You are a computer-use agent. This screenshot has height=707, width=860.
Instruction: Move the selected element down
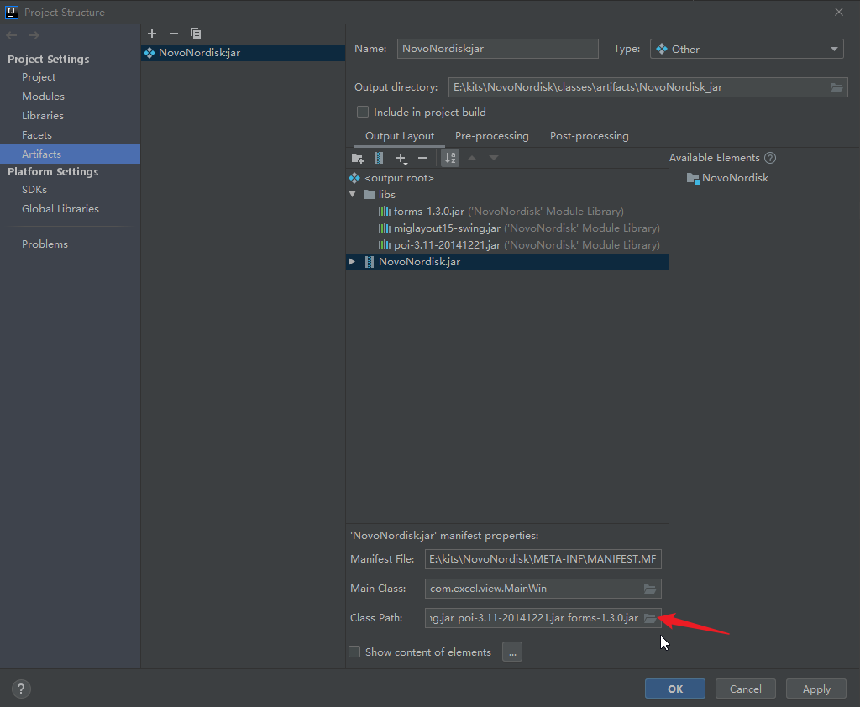click(494, 158)
